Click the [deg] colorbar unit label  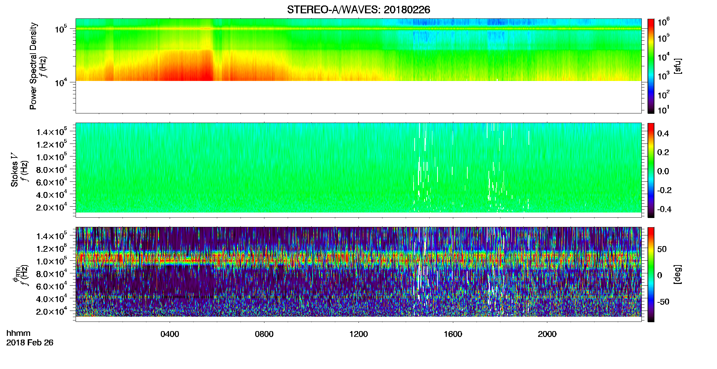pos(678,274)
